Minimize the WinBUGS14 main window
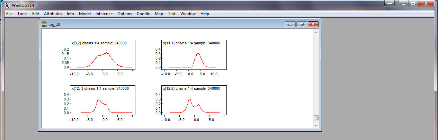 click(403, 3)
